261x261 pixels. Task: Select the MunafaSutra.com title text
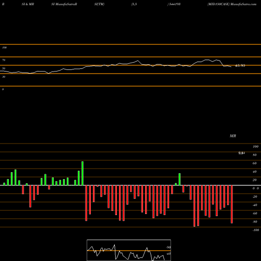(x=243, y=4)
